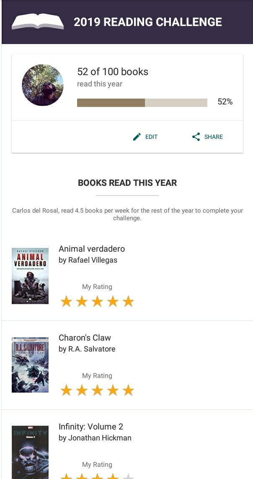
Task: Click the reading challenge progress bar
Action: (142, 103)
